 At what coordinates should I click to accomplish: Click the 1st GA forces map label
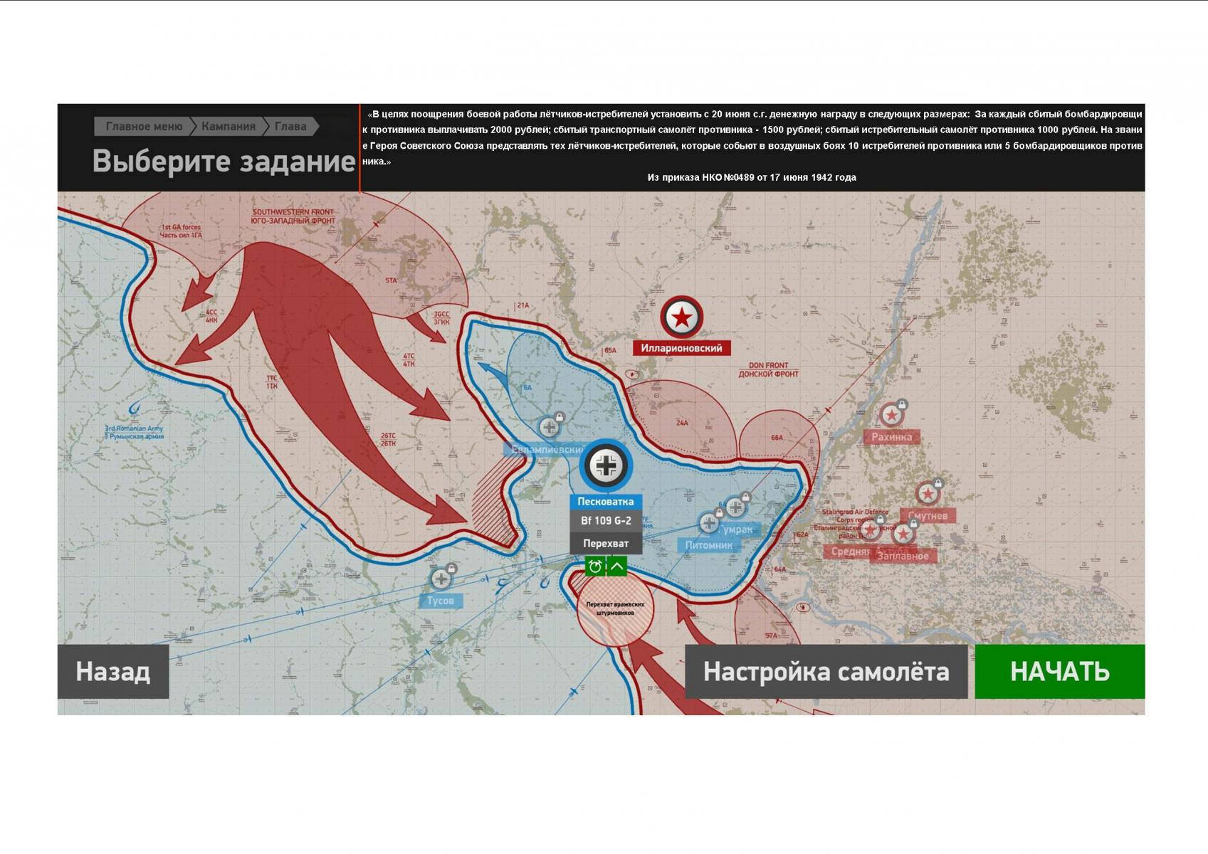point(181,231)
